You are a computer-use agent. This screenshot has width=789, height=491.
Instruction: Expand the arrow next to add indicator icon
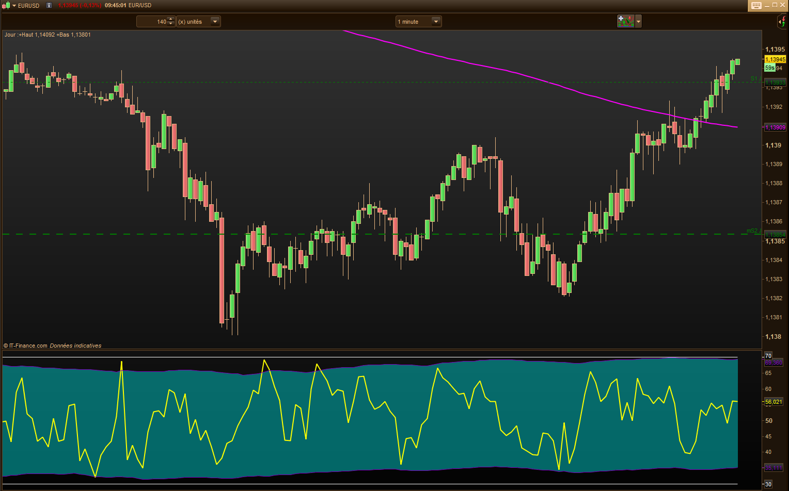[x=639, y=22]
